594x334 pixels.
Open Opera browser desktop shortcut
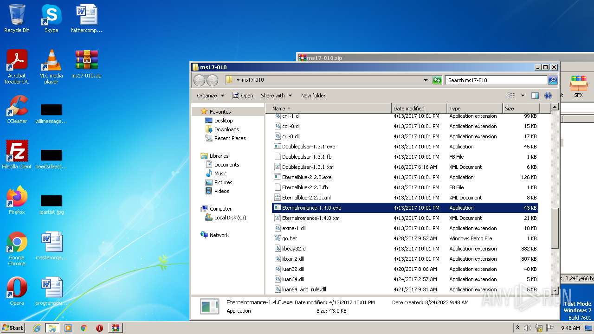[x=17, y=291]
